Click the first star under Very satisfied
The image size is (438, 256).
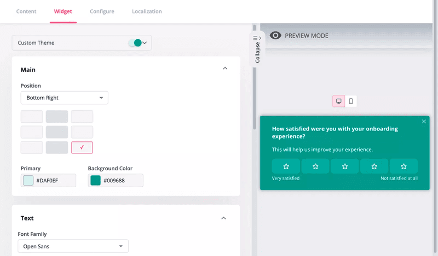coord(286,166)
